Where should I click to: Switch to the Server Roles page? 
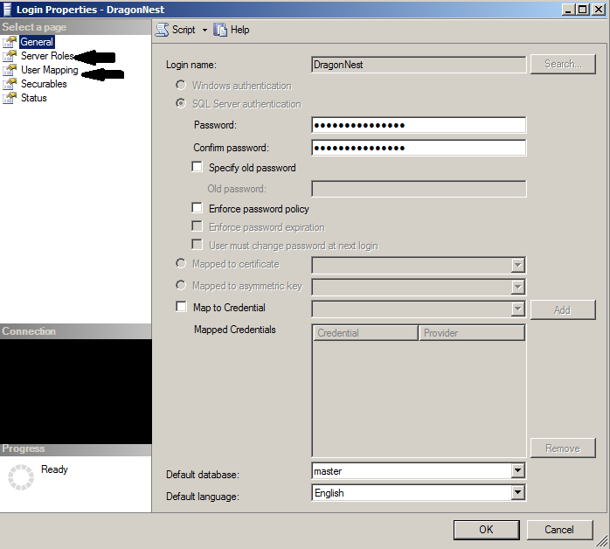point(47,56)
